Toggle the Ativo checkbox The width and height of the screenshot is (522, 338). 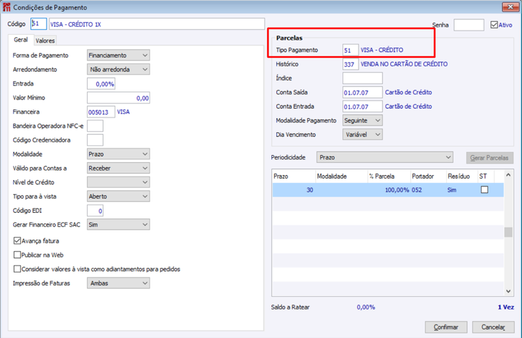(494, 24)
